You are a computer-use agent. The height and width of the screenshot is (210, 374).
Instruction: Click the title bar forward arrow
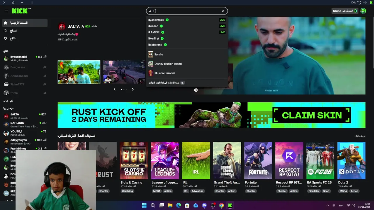365,3
